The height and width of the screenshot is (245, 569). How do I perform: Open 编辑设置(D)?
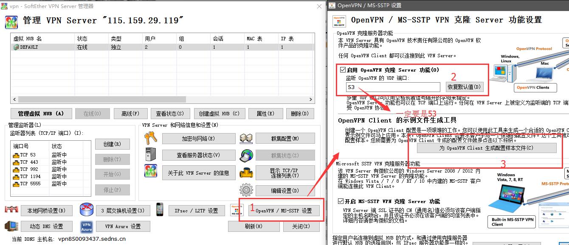point(285,190)
